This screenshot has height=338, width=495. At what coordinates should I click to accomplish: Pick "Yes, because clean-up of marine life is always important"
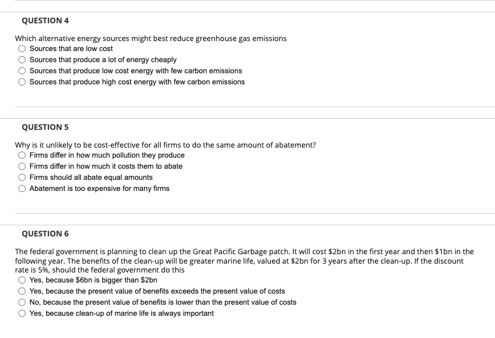[22, 313]
